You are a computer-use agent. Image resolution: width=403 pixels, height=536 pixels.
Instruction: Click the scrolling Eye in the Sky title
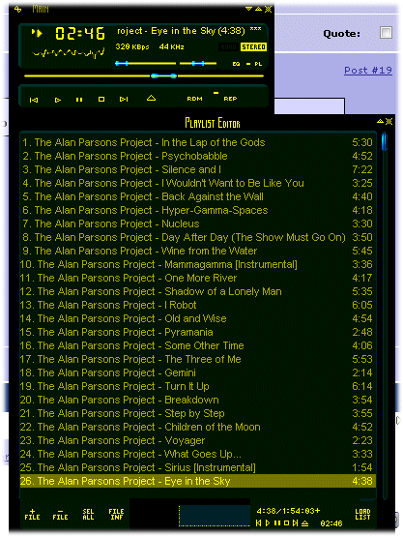click(x=189, y=31)
